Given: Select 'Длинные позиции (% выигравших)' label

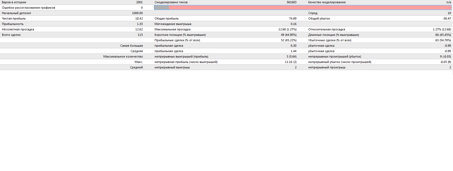Looking at the screenshot, I should [334, 35].
